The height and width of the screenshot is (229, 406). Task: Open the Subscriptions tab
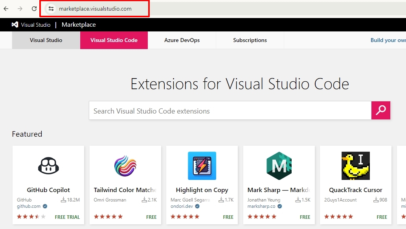(250, 40)
